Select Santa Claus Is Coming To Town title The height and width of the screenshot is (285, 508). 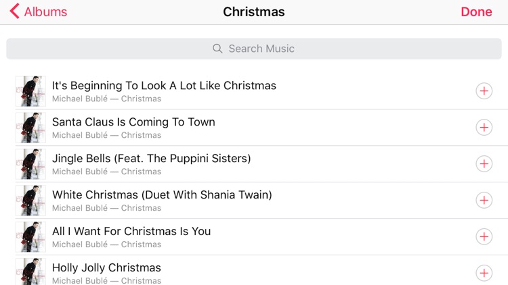click(x=133, y=122)
